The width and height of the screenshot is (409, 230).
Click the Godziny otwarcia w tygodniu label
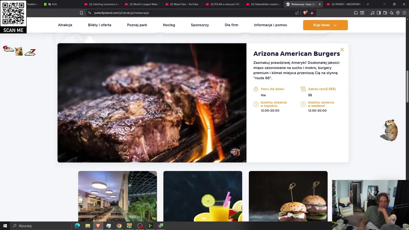[274, 104]
